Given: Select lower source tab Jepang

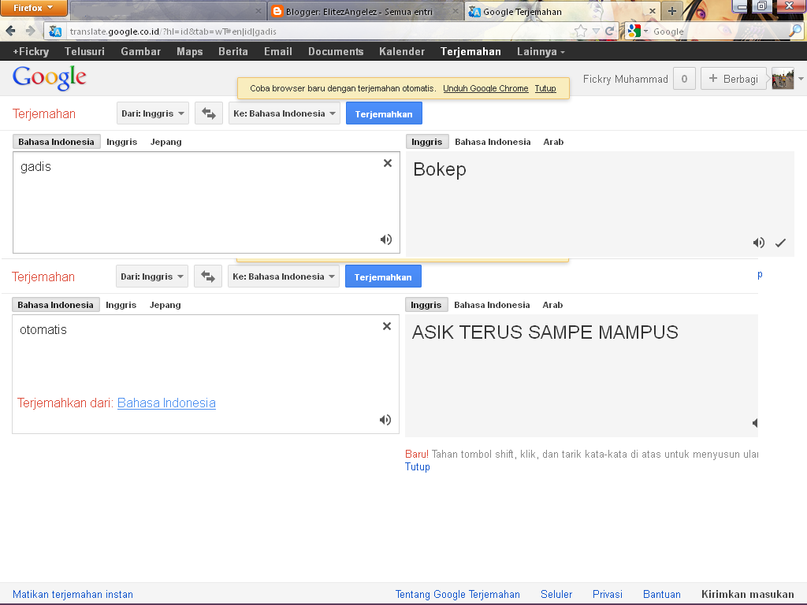Looking at the screenshot, I should (x=165, y=305).
